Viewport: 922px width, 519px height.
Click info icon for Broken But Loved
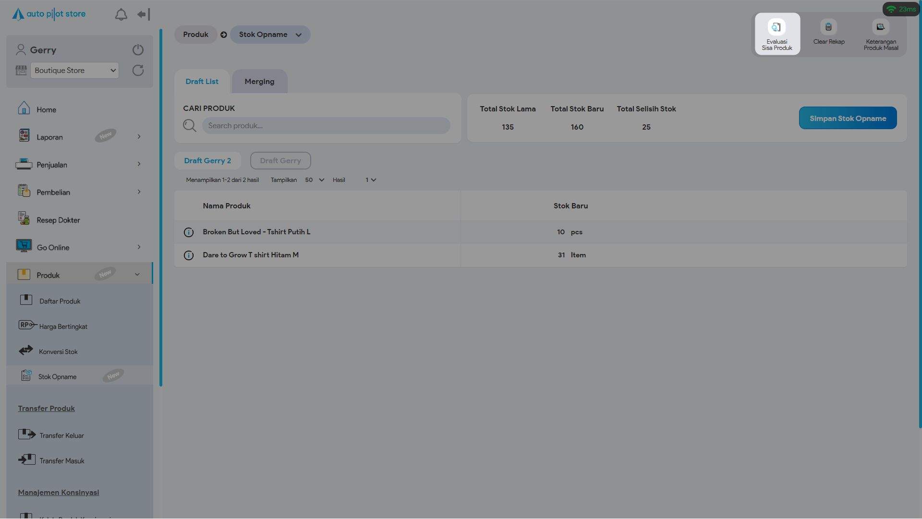click(x=189, y=232)
